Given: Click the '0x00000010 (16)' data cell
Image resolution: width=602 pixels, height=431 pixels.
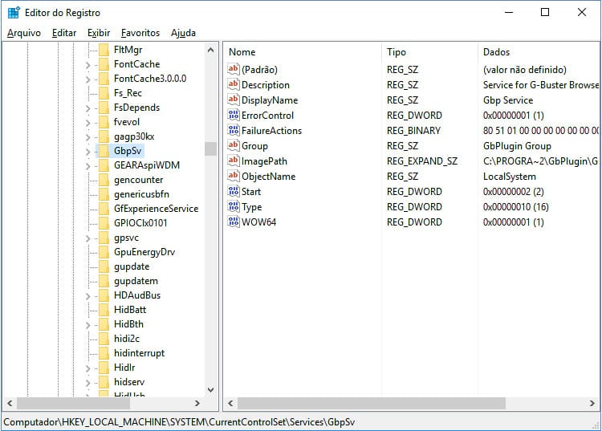Looking at the screenshot, I should point(515,207).
